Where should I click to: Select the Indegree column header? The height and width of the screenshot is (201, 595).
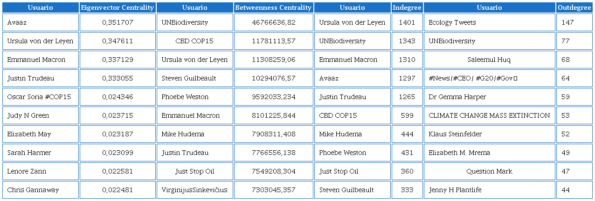click(x=407, y=7)
